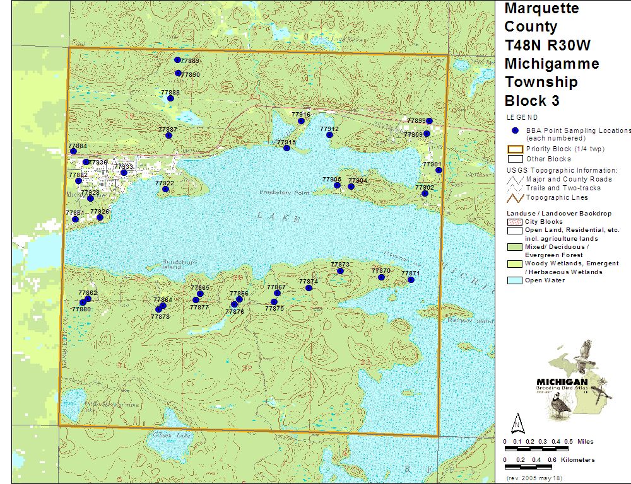The width and height of the screenshot is (631, 484).
Task: Click sampling point 77915 by the lake
Action: click(286, 148)
